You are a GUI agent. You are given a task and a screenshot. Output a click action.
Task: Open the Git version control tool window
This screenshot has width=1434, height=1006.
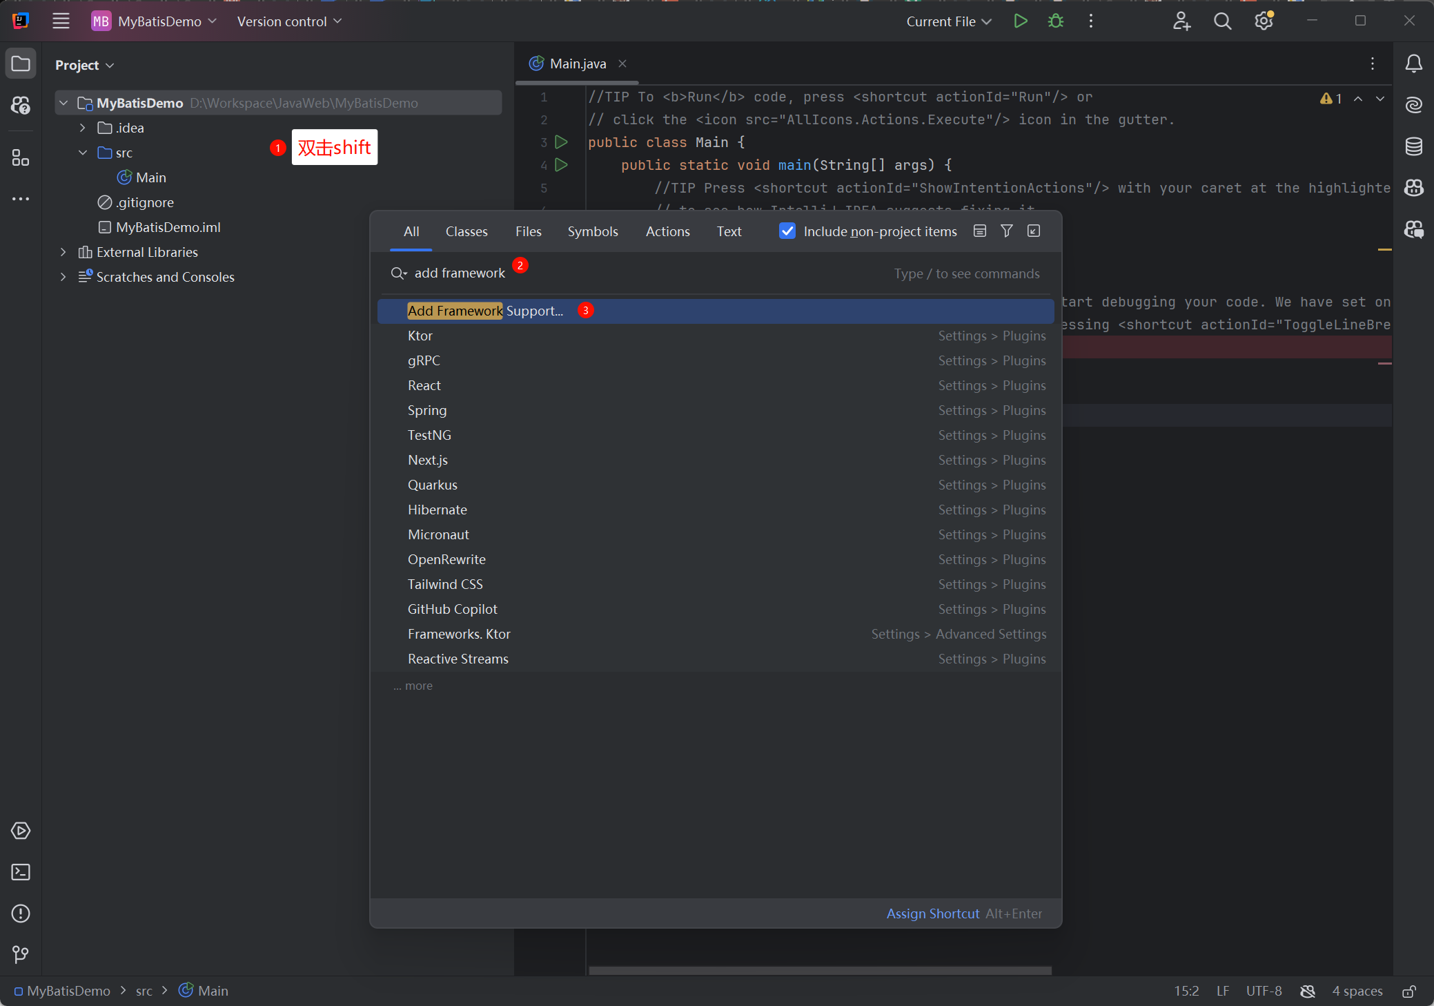pos(21,954)
